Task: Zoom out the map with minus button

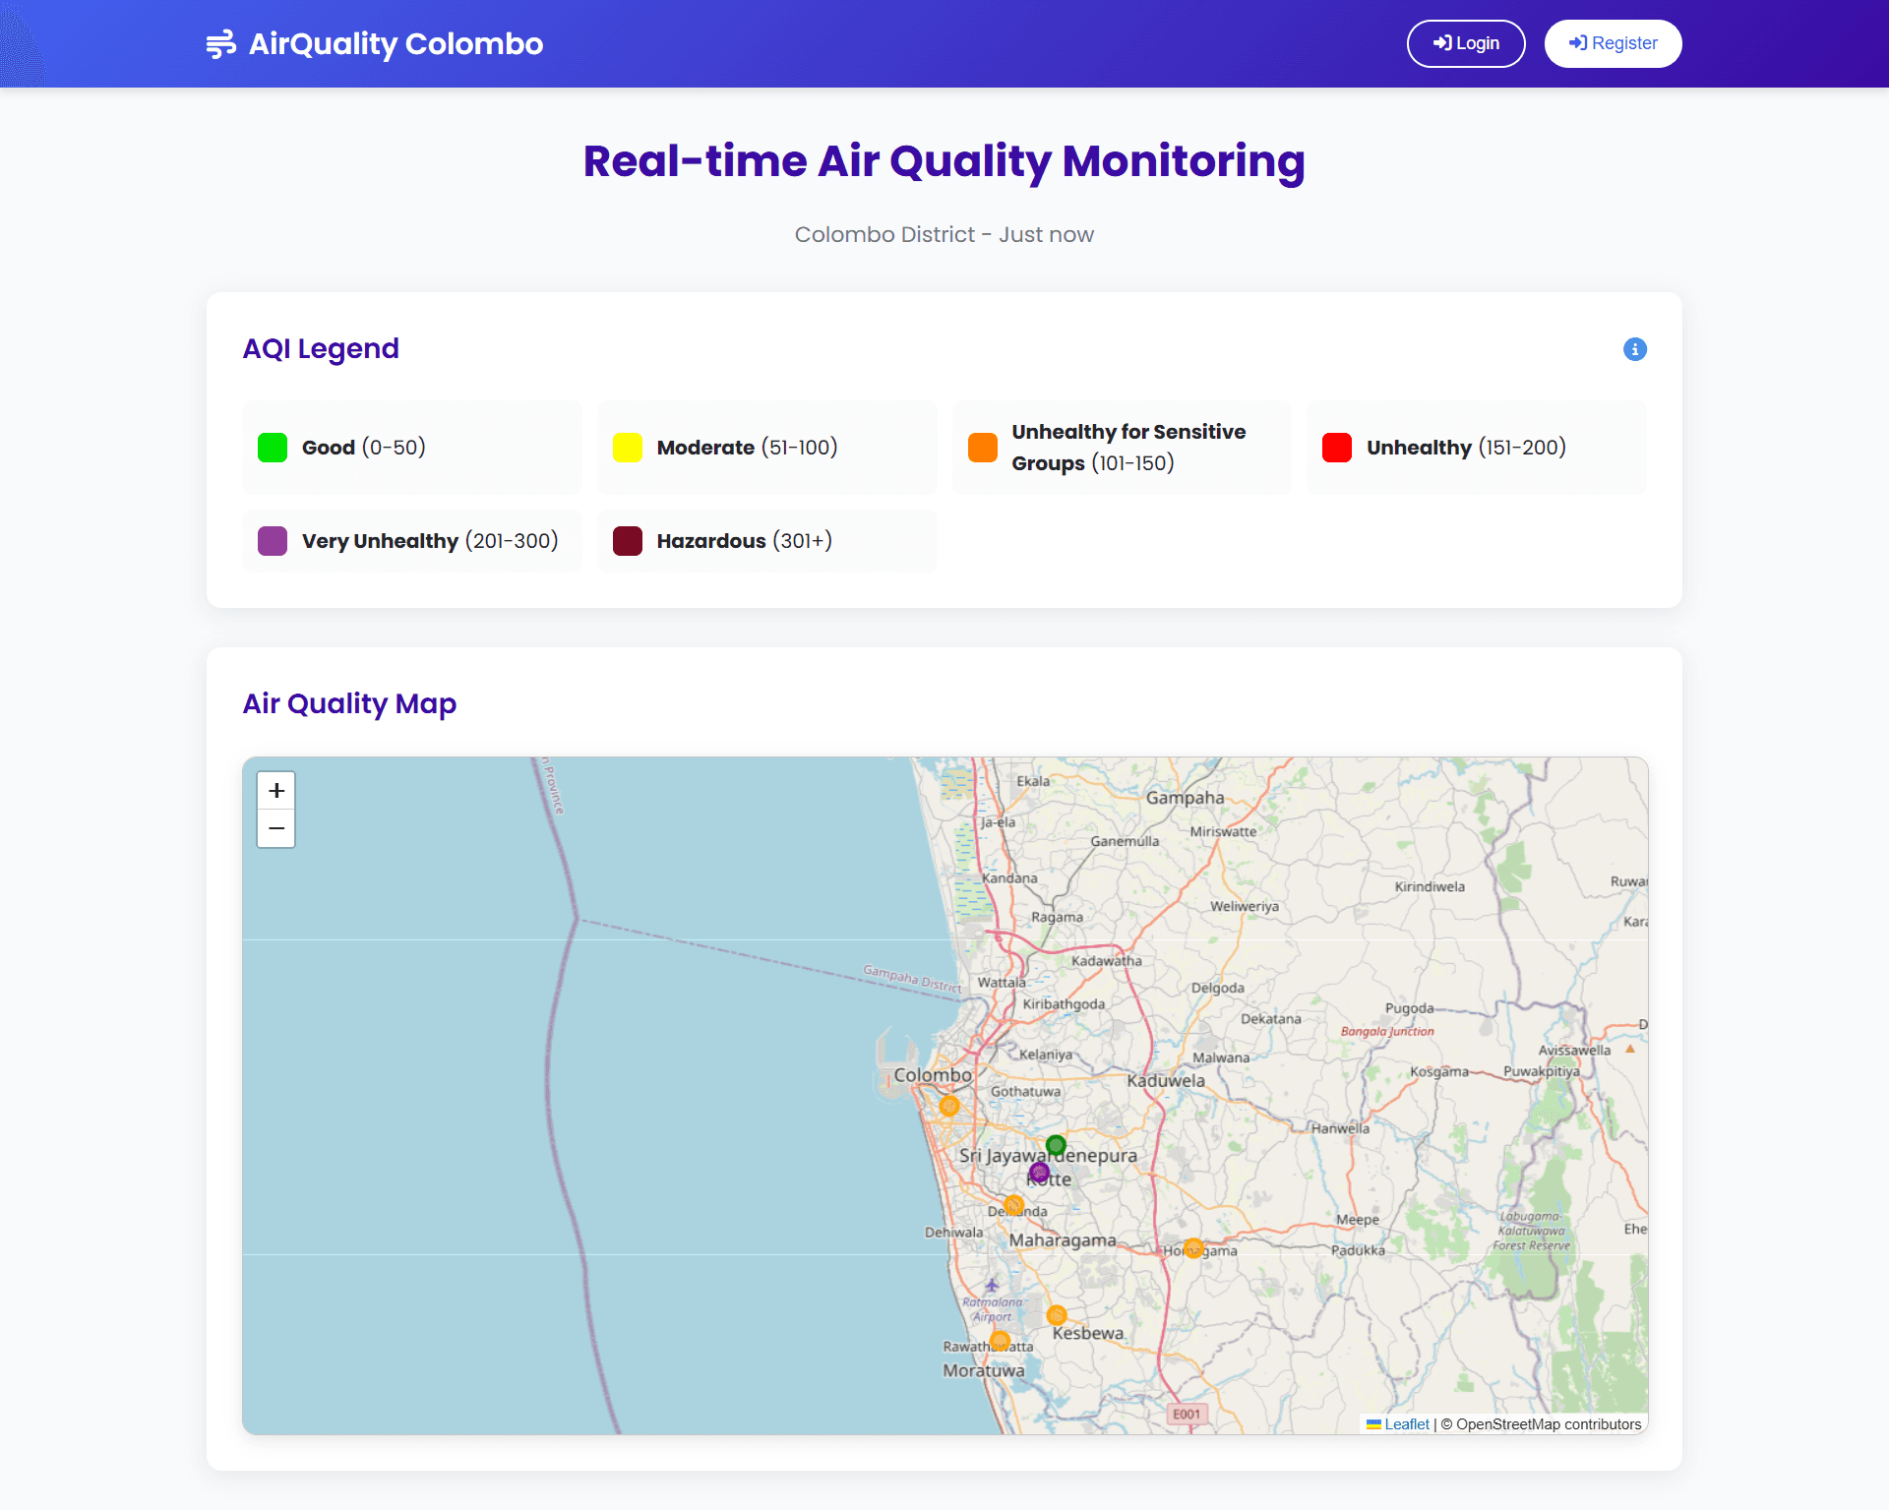Action: point(276,829)
